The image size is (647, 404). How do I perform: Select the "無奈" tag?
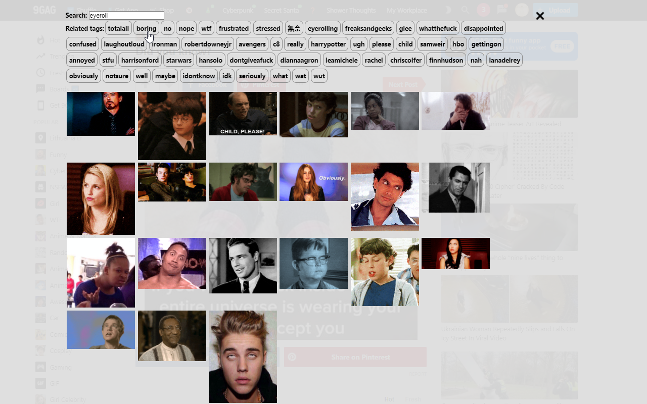tap(294, 28)
